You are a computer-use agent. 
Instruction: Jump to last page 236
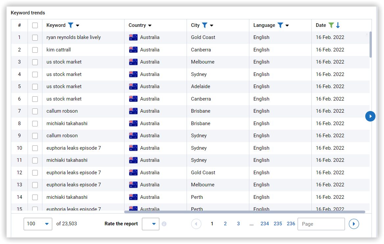(x=291, y=224)
